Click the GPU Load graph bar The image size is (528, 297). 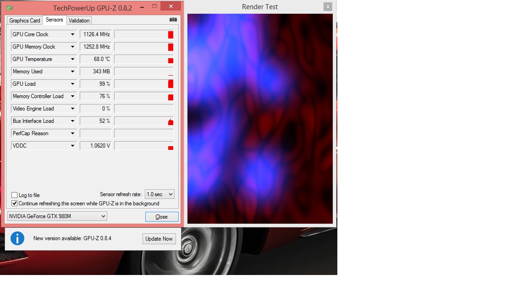coord(144,84)
